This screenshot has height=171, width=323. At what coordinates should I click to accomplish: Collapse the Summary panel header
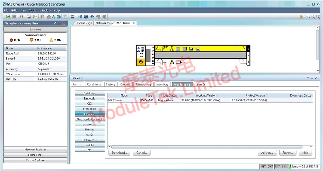pyautogui.click(x=35, y=29)
